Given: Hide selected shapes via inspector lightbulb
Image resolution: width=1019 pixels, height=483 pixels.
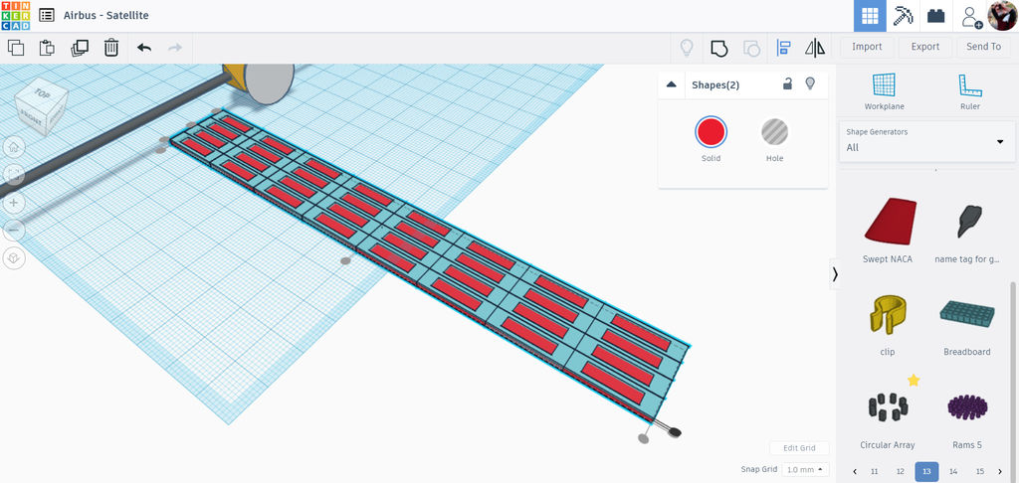Looking at the screenshot, I should pos(810,83).
